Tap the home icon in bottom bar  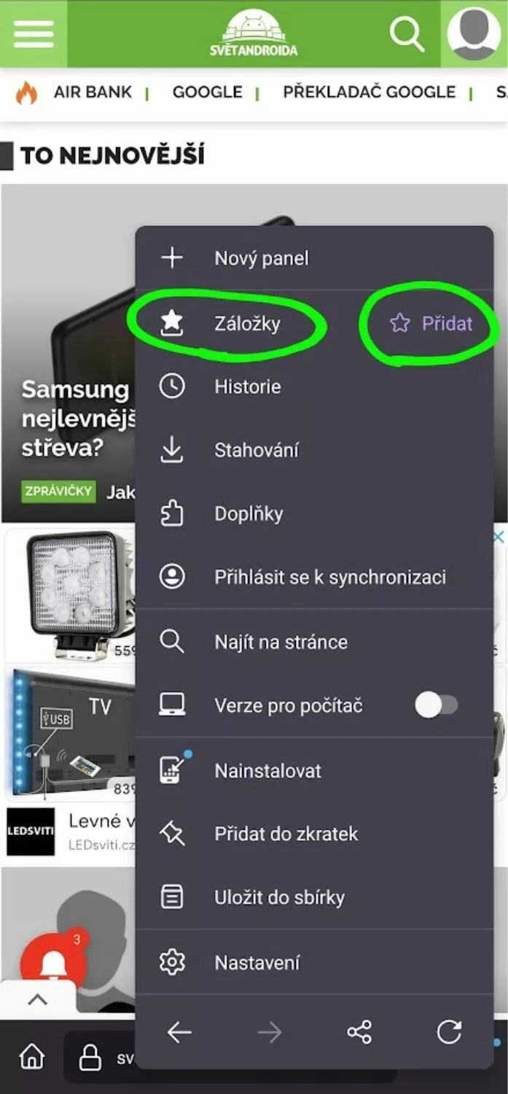coord(32,1056)
